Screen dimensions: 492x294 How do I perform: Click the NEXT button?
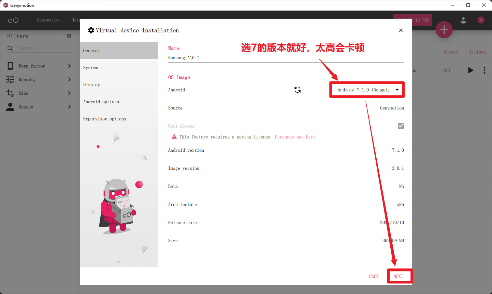(x=398, y=276)
